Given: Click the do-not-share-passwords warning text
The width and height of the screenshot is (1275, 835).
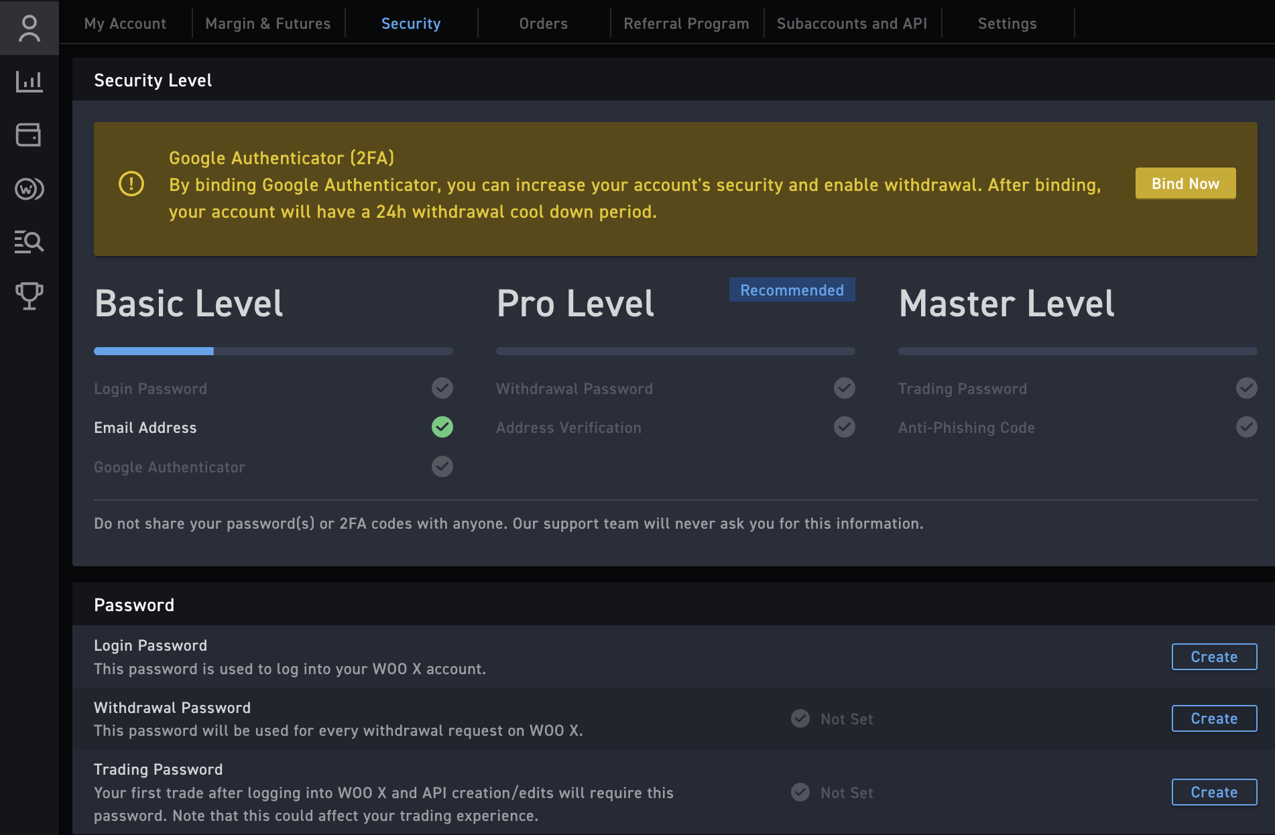Looking at the screenshot, I should point(509,523).
